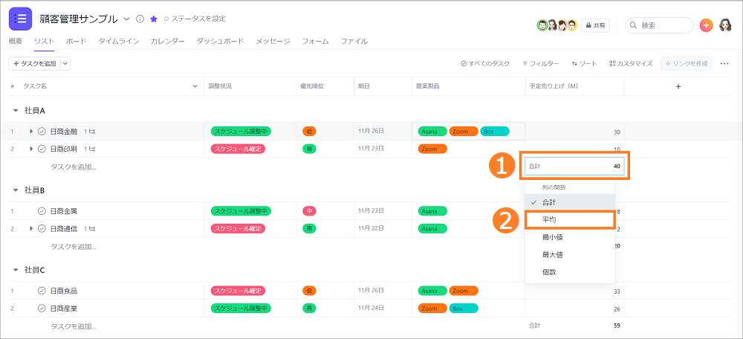The image size is (743, 339).
Task: Open the カスタマイズ option
Action: [631, 63]
